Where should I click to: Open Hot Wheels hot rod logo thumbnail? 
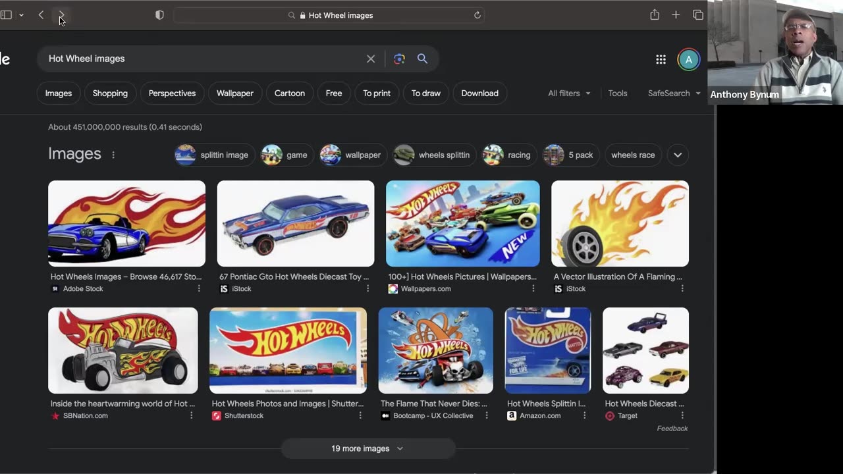click(x=122, y=350)
